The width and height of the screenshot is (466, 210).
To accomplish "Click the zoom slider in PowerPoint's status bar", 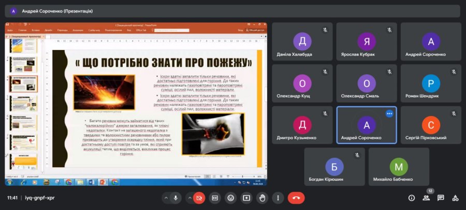I will click(x=243, y=176).
